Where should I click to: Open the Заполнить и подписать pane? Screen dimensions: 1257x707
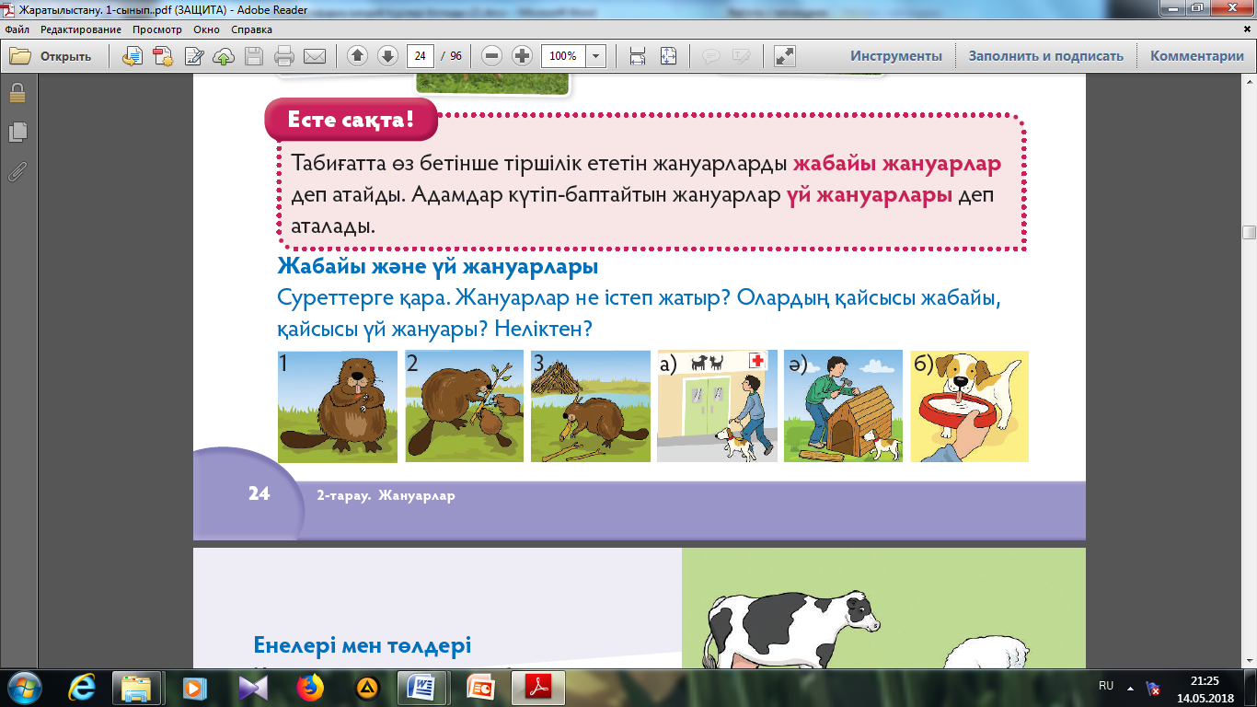tap(1046, 56)
